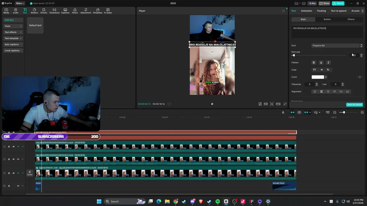Open the Templates panel
The height and width of the screenshot is (206, 367).
click(97, 11)
